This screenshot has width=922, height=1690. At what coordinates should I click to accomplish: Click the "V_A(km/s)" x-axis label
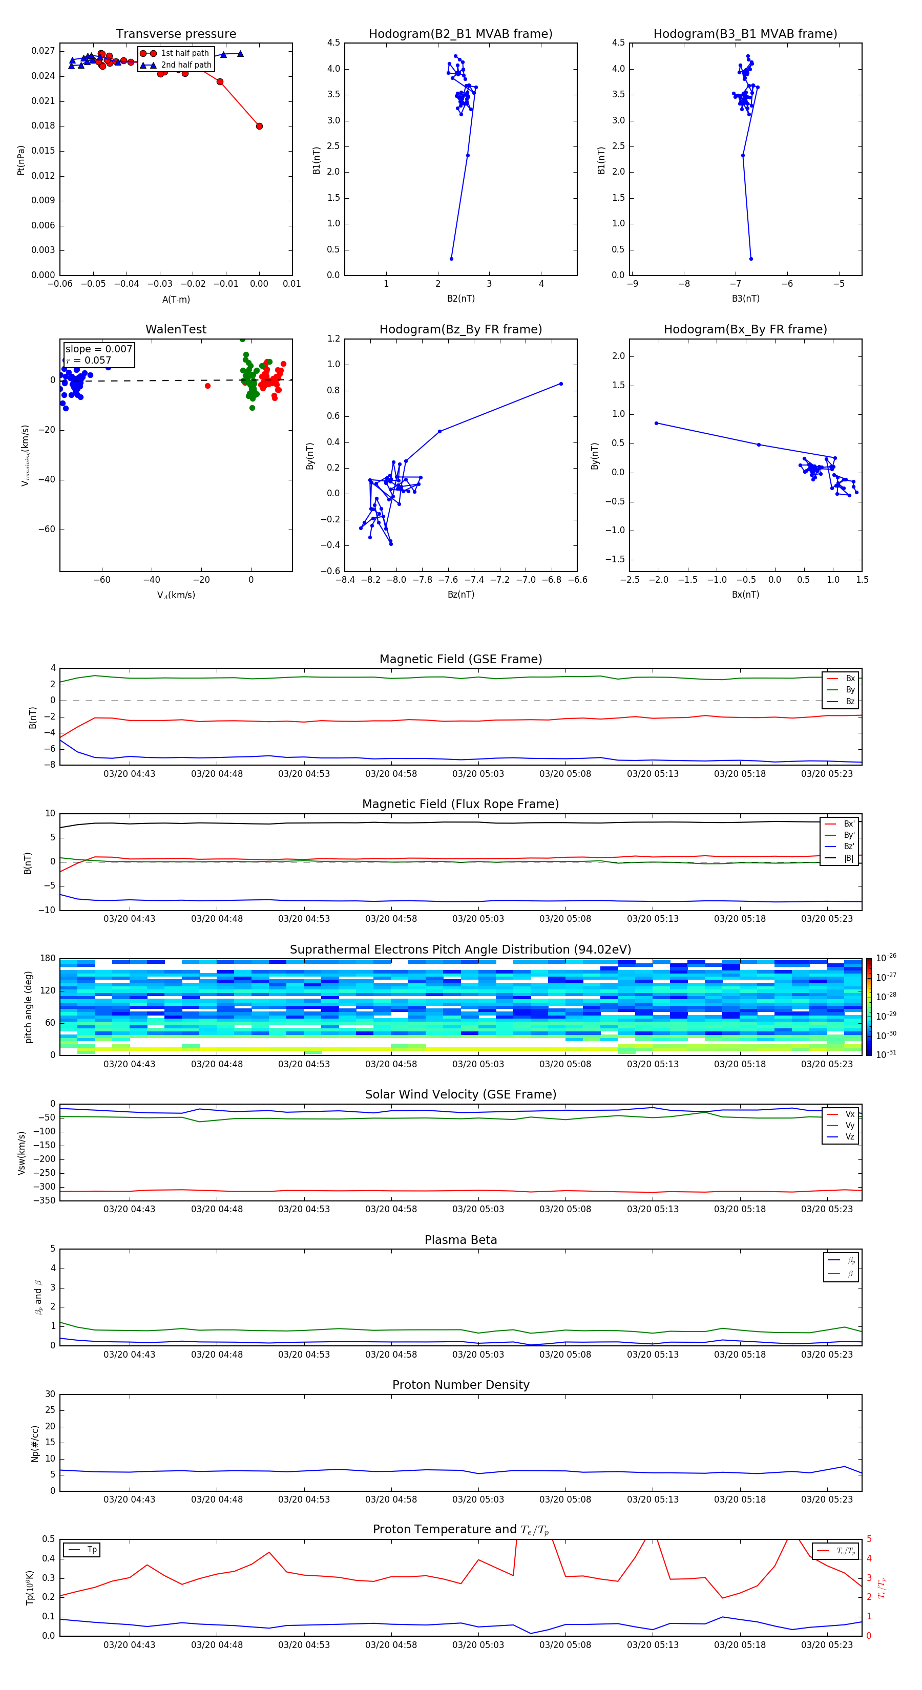pos(176,595)
